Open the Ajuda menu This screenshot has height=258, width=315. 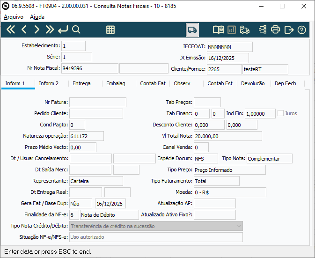click(x=37, y=17)
